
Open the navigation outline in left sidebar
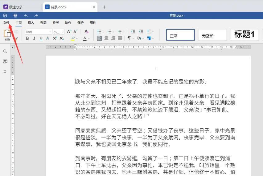[5, 71]
